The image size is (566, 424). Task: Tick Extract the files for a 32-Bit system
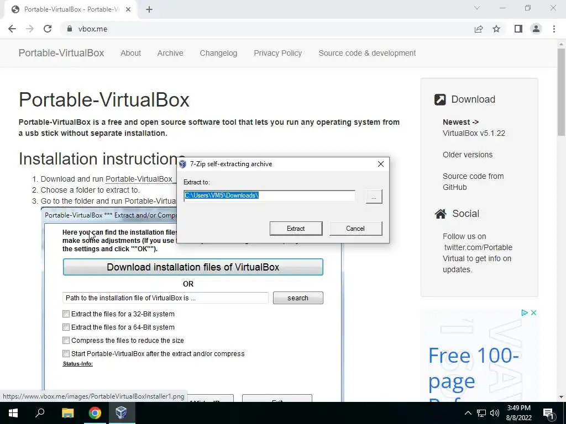[66, 314]
